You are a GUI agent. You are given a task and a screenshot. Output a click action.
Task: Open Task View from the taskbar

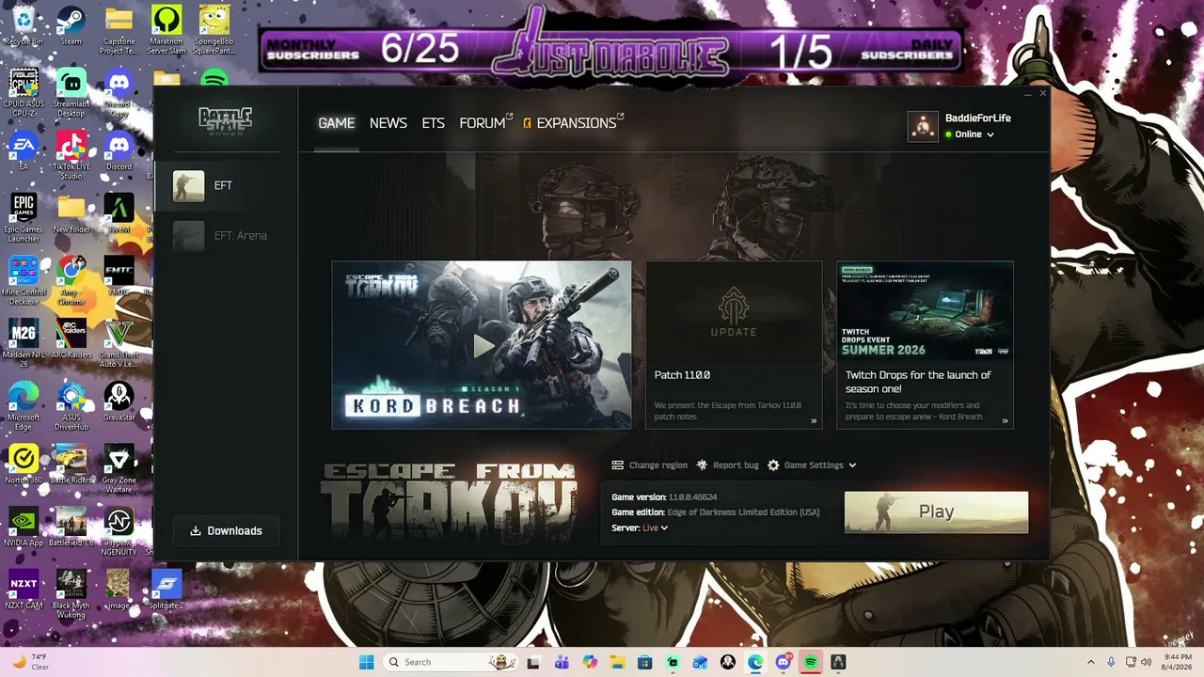[x=533, y=662]
